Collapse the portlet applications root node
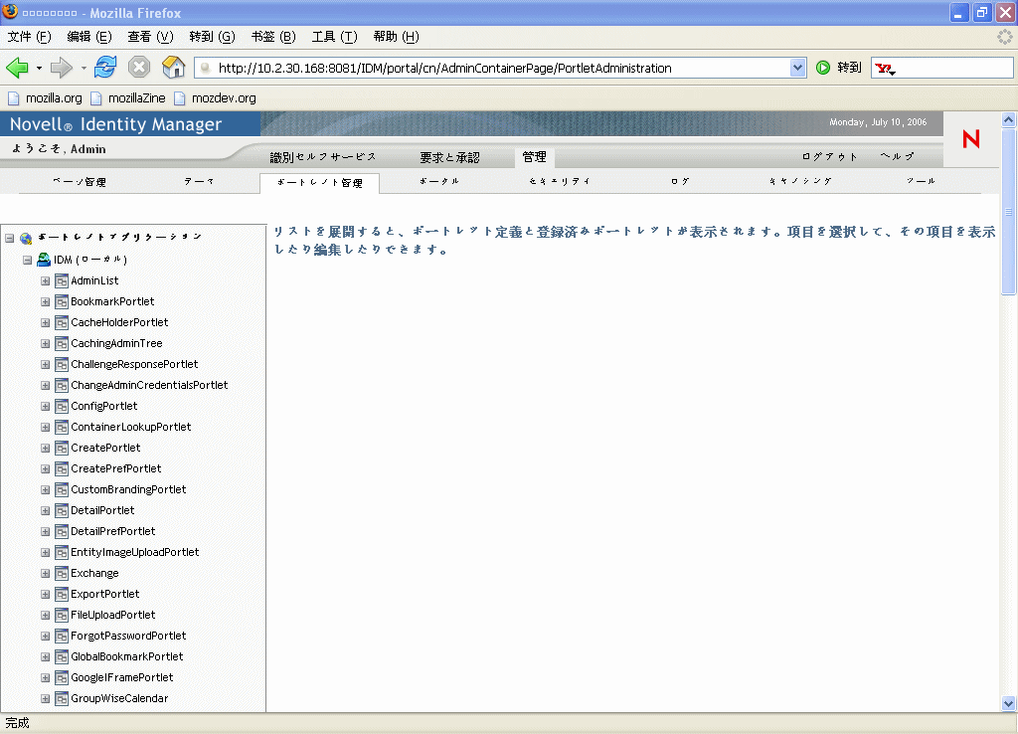Screen dimensions: 1018x734 tap(10, 238)
